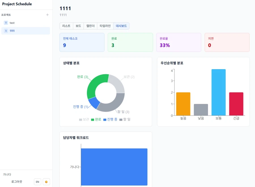Viewport: 255px width, 187px height.
Task: Click the Project Schedule title
Action: click(x=17, y=4)
